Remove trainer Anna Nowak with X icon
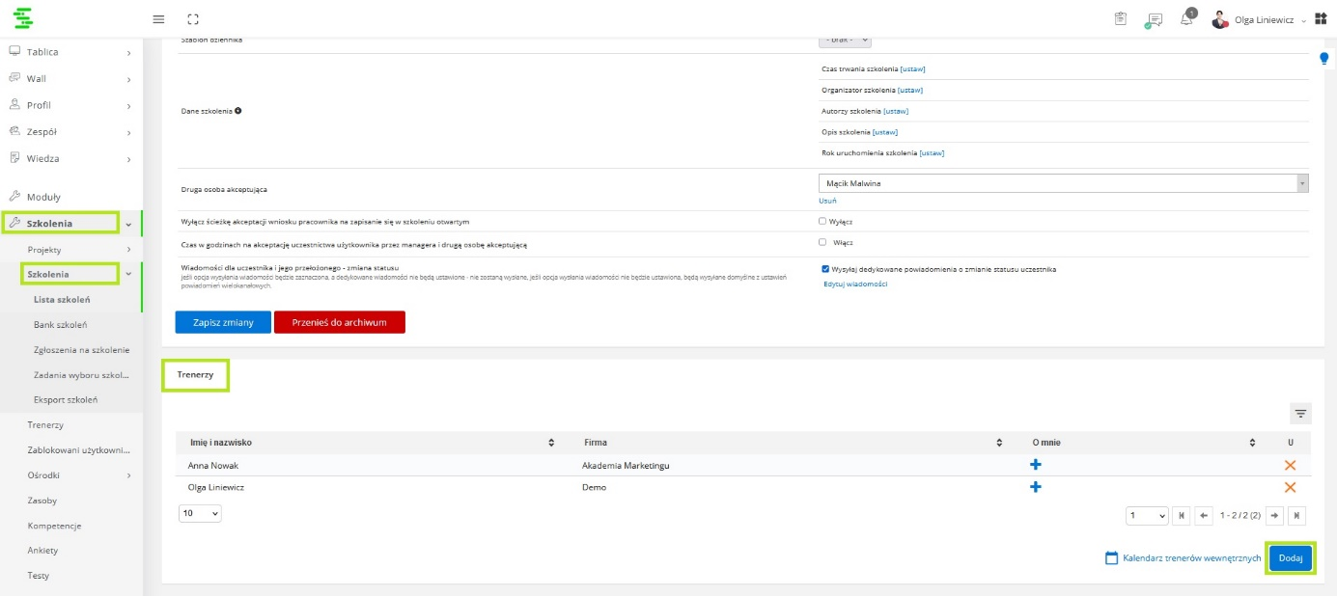The height and width of the screenshot is (596, 1337). pos(1290,465)
